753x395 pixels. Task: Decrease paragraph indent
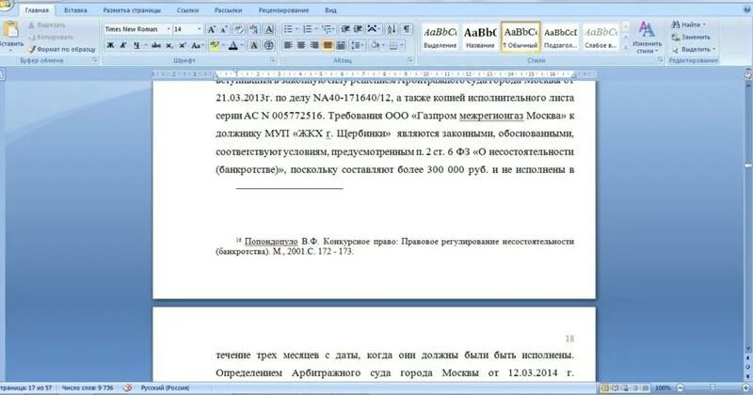click(x=344, y=29)
